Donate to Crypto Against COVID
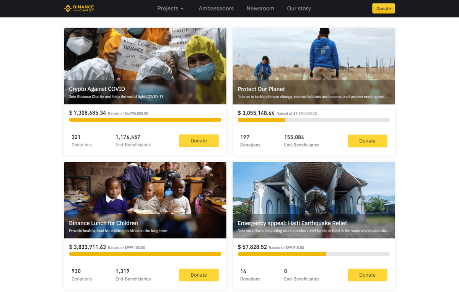This screenshot has height=292, width=459. pos(199,141)
